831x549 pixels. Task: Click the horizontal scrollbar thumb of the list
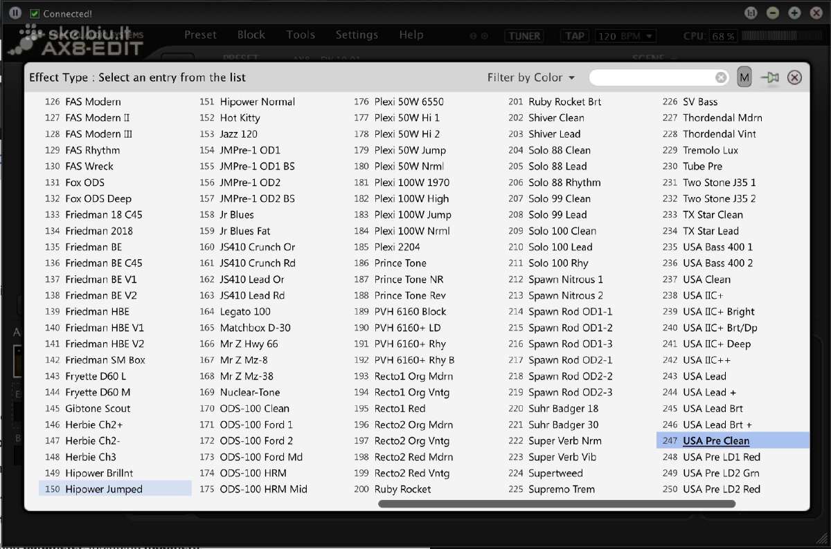557,504
